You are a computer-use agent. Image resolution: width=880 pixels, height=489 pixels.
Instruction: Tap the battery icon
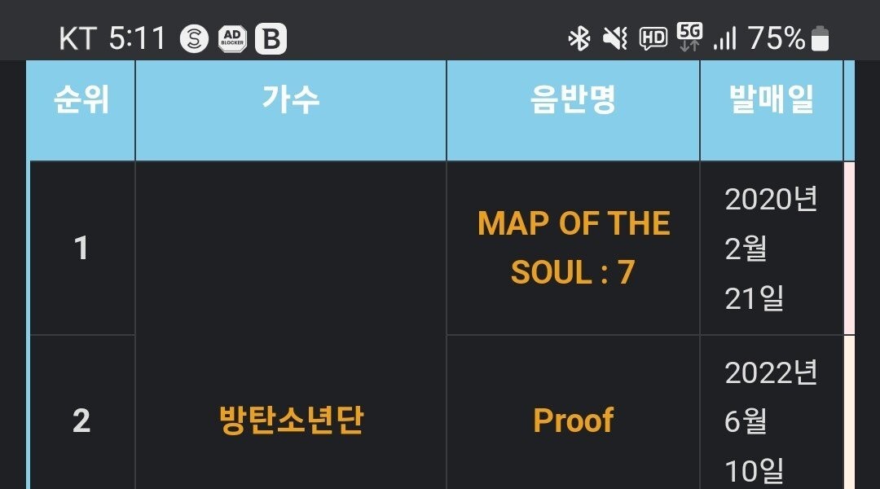pyautogui.click(x=820, y=38)
